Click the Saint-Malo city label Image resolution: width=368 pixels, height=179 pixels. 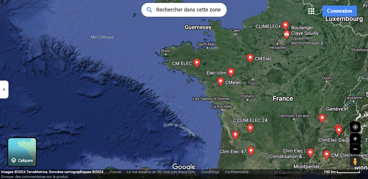tap(207, 44)
